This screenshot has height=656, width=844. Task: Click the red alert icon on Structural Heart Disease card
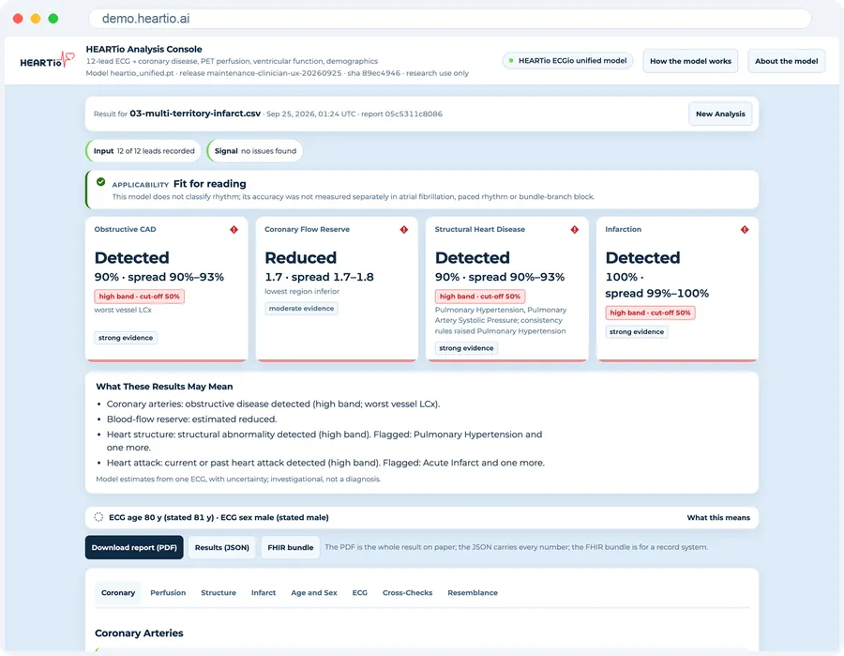[574, 229]
